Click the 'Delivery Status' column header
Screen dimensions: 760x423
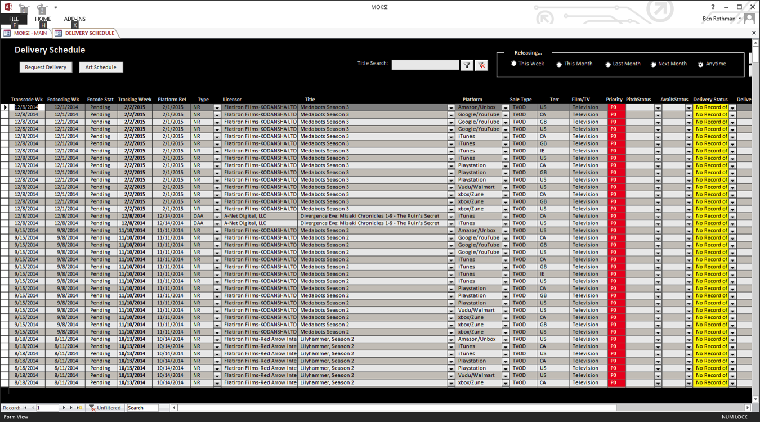(710, 100)
